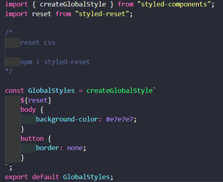Click the 'npm i styled-reset' comment line

pyautogui.click(x=55, y=62)
